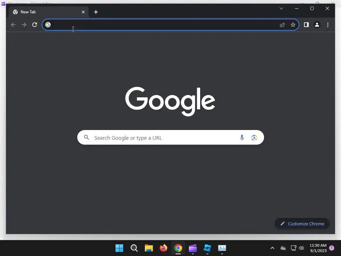The height and width of the screenshot is (256, 341).
Task: Click the volume speaker icon
Action: click(x=301, y=248)
